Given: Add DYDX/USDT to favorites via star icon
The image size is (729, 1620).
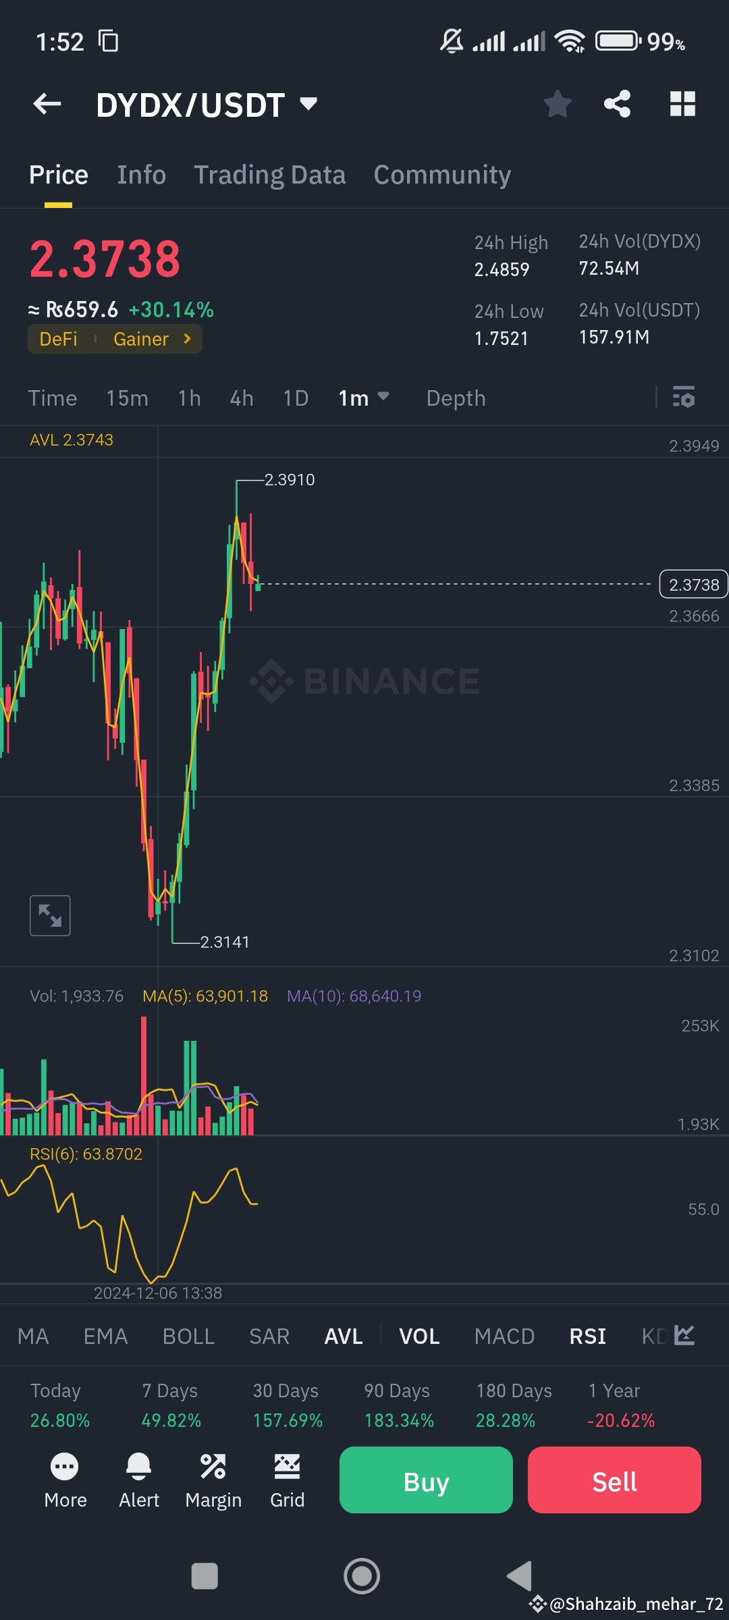Looking at the screenshot, I should (558, 103).
